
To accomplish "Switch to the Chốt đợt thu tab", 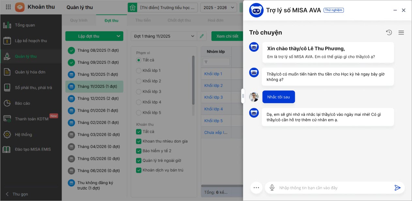I will [x=179, y=20].
